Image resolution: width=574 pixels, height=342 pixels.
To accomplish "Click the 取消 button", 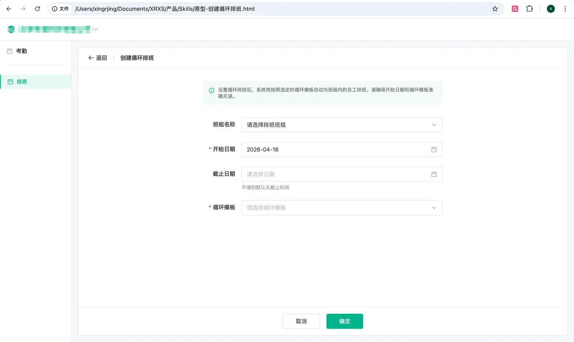I will point(301,321).
